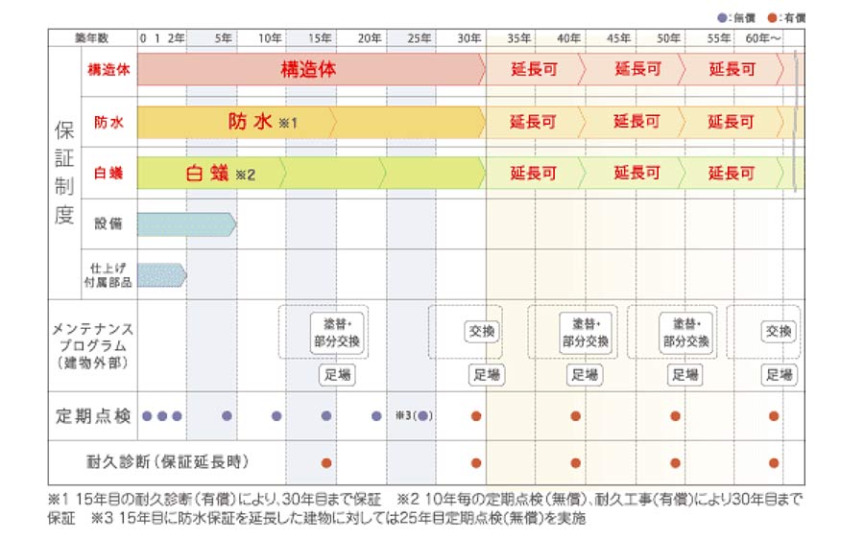Click the 耐久診断 dot at 50年
The width and height of the screenshot is (864, 539).
[675, 462]
